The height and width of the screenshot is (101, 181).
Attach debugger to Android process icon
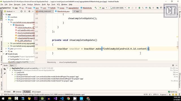[150, 8]
